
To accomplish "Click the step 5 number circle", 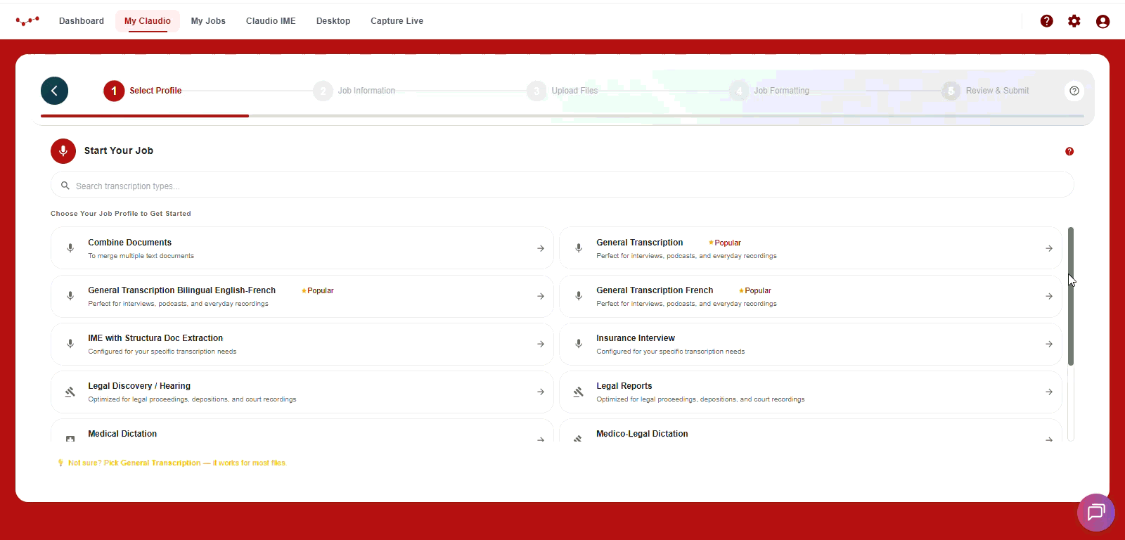I will coord(951,91).
